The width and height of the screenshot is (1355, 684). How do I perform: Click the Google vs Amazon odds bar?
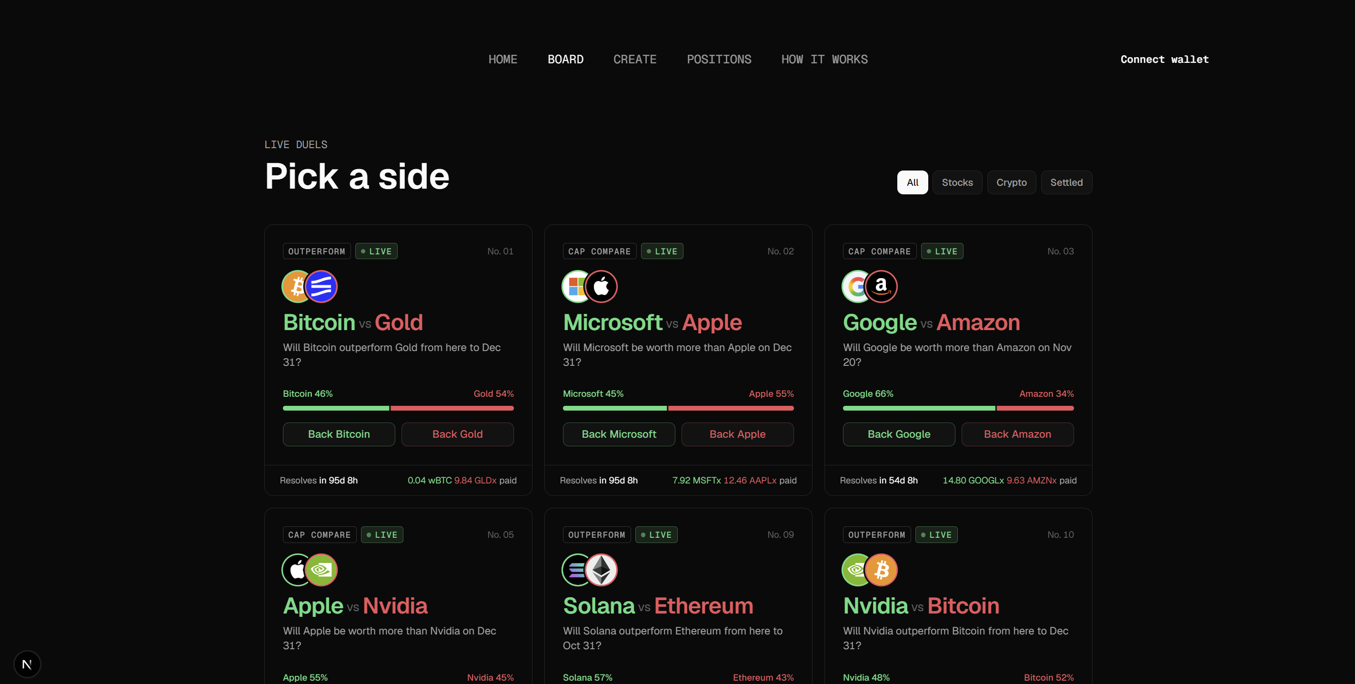958,408
